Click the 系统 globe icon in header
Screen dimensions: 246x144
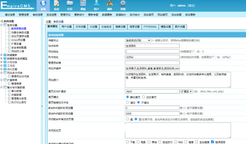43,4
